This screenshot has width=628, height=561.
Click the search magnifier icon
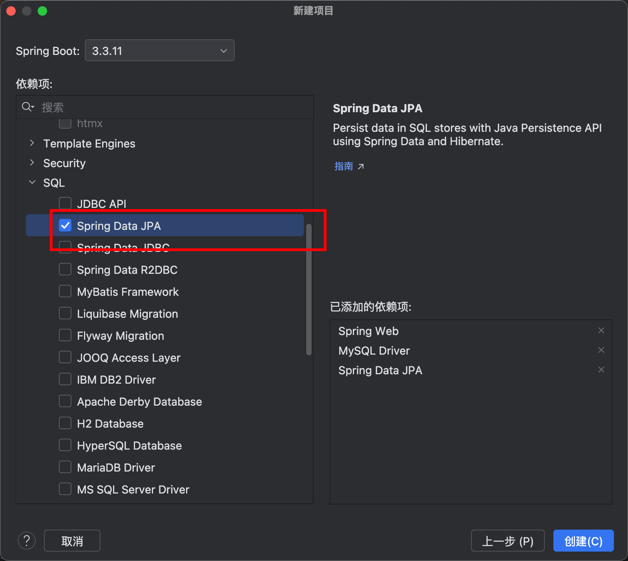point(27,107)
